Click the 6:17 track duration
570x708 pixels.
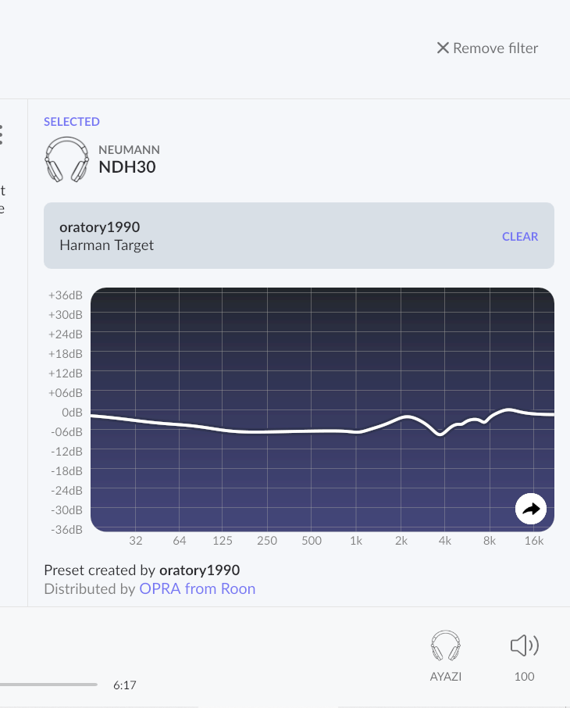click(x=125, y=685)
